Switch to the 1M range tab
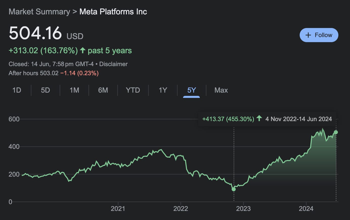The image size is (350, 220). [74, 90]
